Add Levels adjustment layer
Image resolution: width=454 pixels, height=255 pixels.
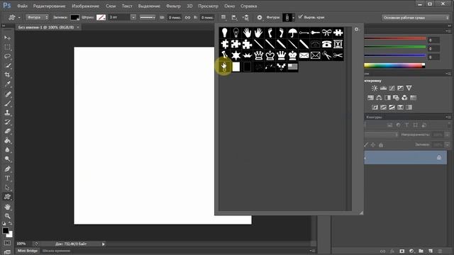pos(383,88)
